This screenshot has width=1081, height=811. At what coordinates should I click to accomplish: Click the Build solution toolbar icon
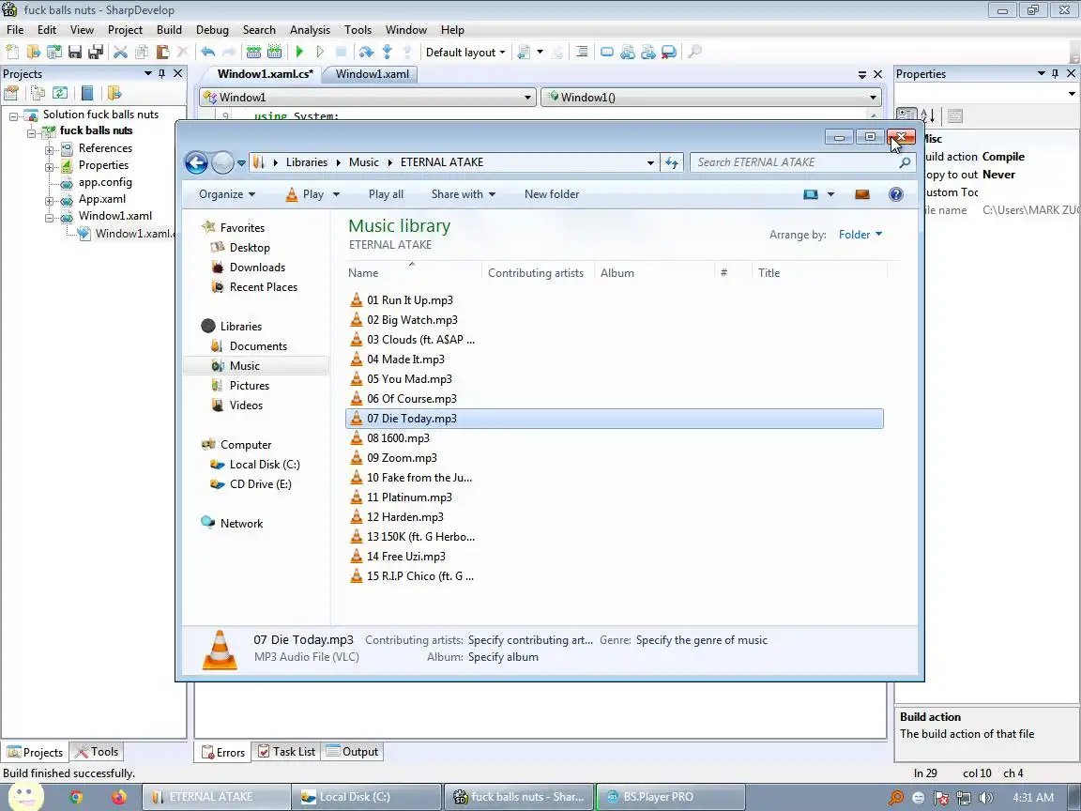(253, 52)
